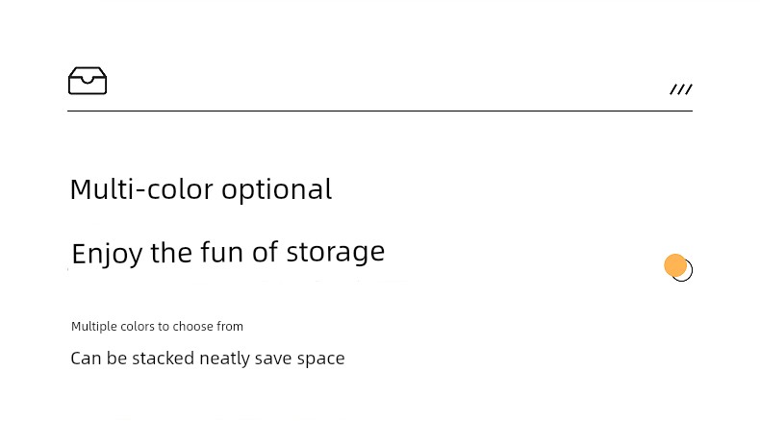Image resolution: width=760 pixels, height=421 pixels.
Task: Select the orange filled circle
Action: 675,265
